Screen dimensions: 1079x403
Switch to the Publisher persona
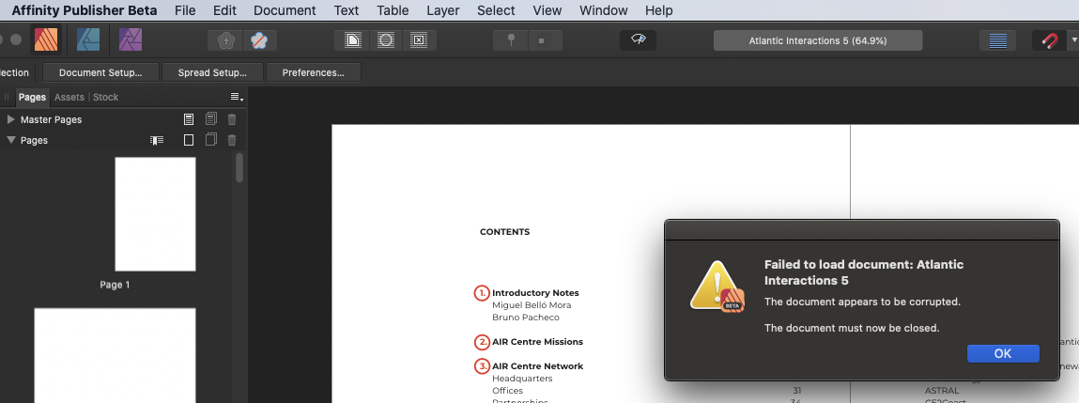(x=46, y=40)
